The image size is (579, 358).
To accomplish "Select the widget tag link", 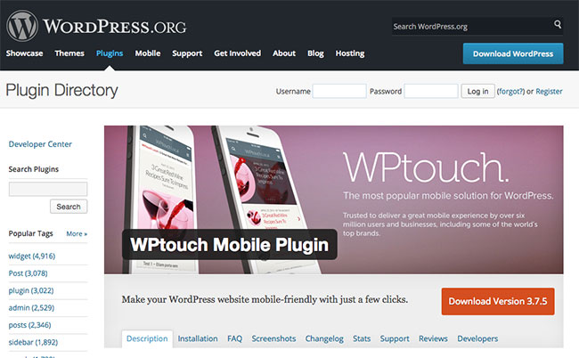I will [x=32, y=256].
